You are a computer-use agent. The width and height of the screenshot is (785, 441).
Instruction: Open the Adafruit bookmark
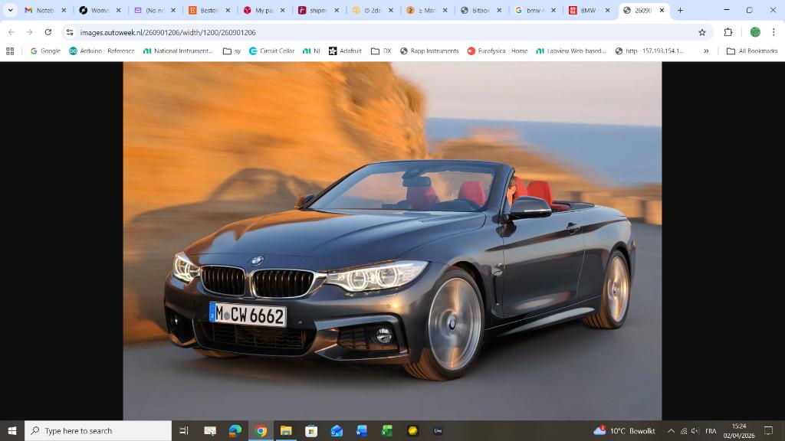[347, 51]
